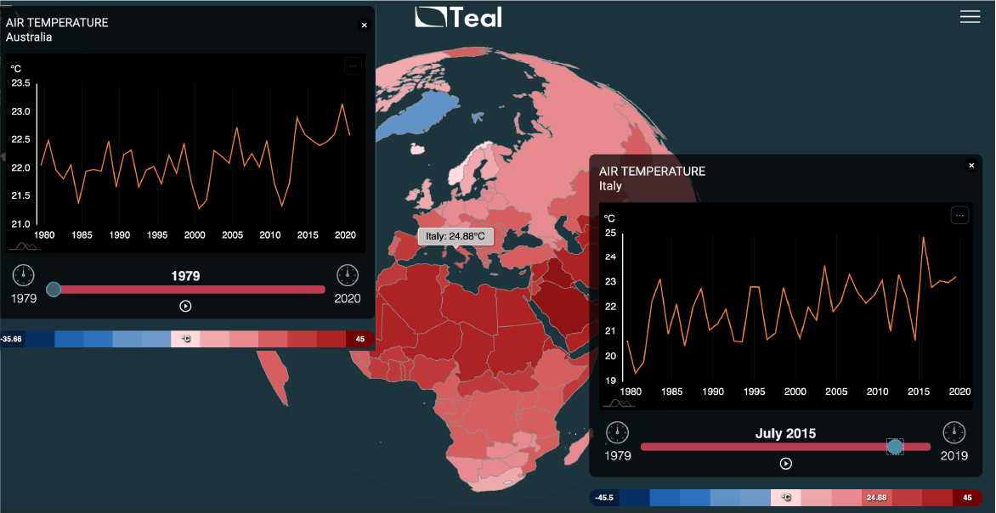Click the "19" y-axis label in Italy chart
The width and height of the screenshot is (996, 513).
click(610, 381)
